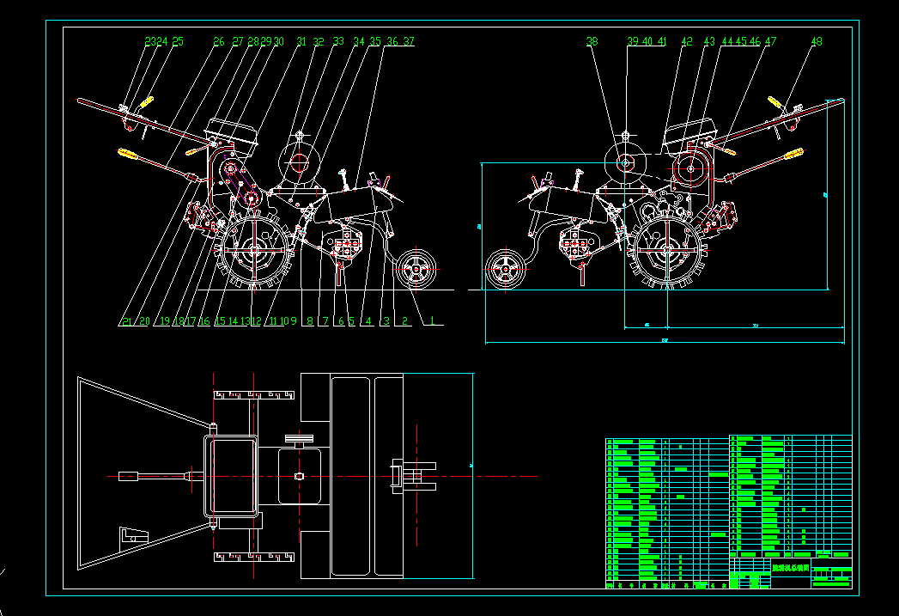Screen dimensions: 899x616
Task: Select part callout number 34
Action: 358,41
